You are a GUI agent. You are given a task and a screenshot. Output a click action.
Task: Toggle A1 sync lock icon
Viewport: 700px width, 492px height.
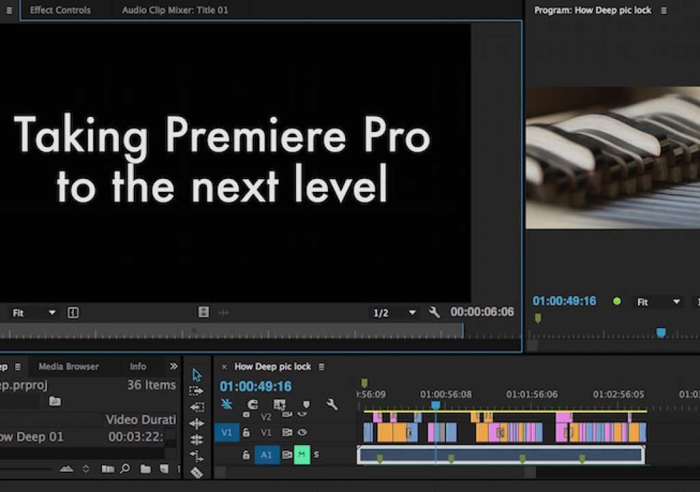coord(286,455)
